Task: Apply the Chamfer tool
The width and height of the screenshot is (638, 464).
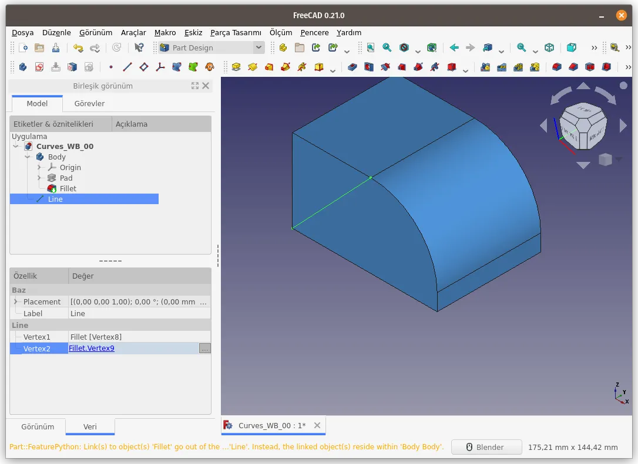Action: pyautogui.click(x=573, y=67)
